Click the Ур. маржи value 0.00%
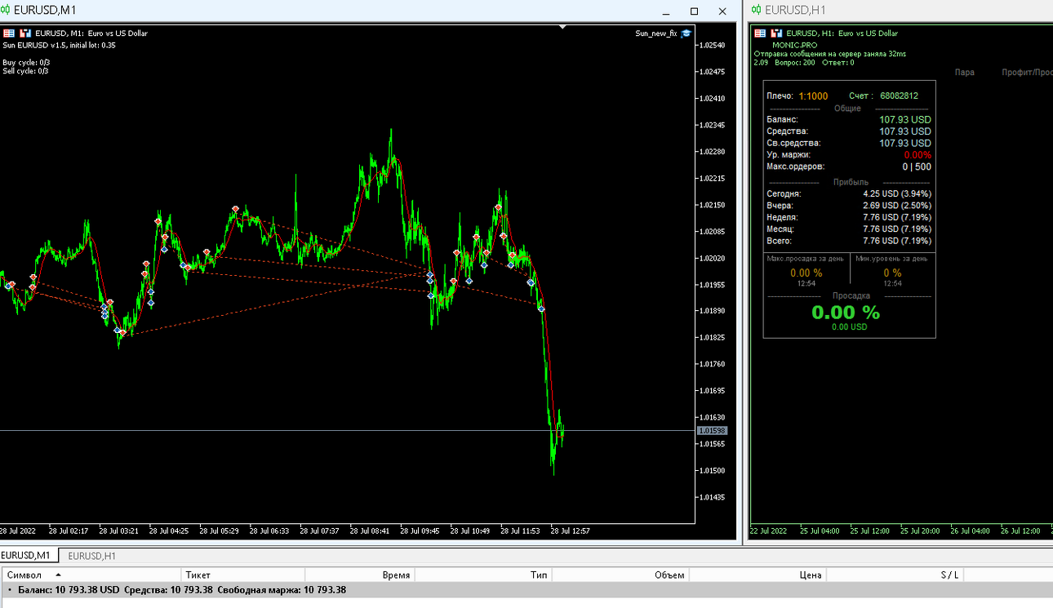 pos(917,155)
